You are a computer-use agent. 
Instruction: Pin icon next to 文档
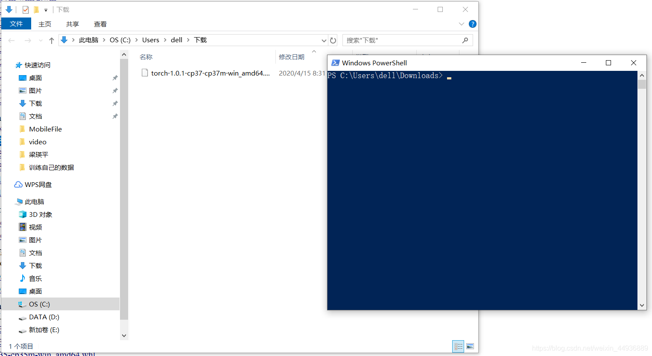pyautogui.click(x=115, y=116)
